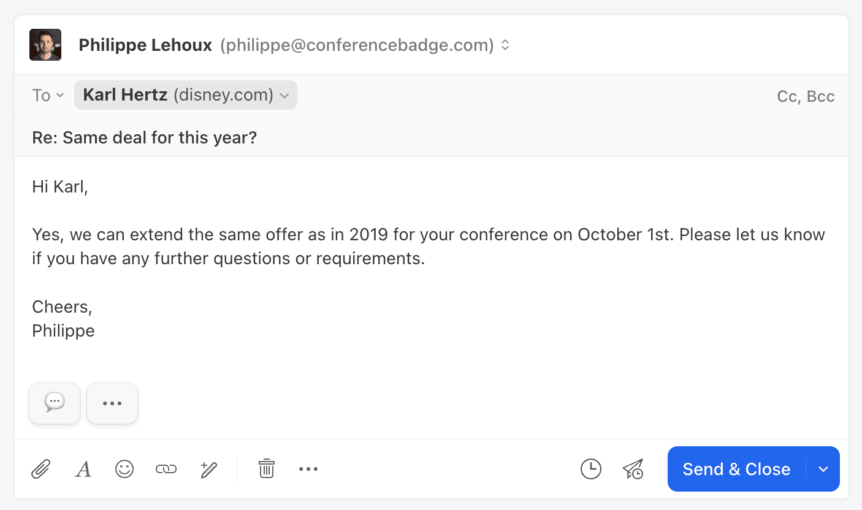Discard draft with the trash icon
The image size is (862, 510).
[x=266, y=470]
